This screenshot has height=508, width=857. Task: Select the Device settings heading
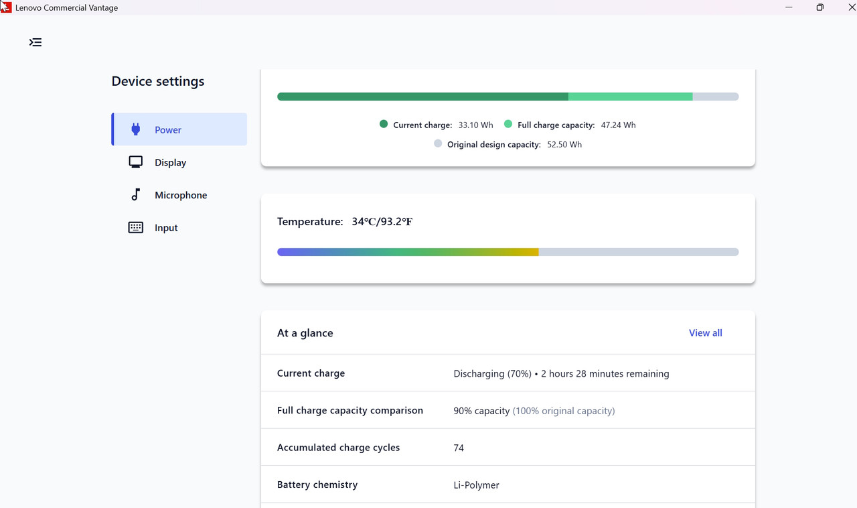(158, 81)
